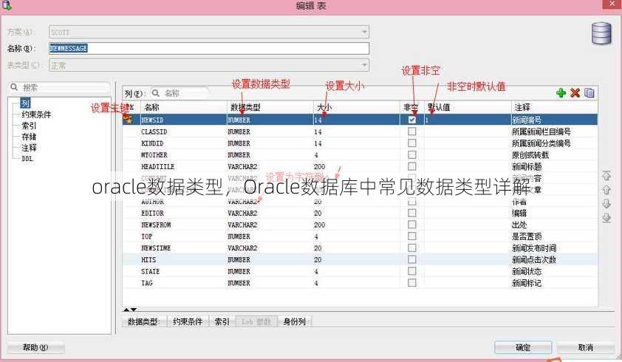Open 索引 in the left navigation tree

[29, 126]
